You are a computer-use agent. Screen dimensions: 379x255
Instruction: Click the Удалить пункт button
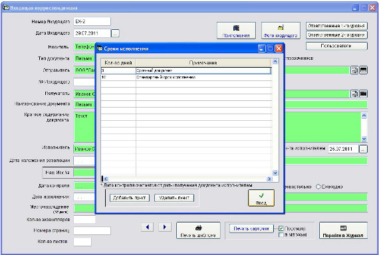[174, 198]
